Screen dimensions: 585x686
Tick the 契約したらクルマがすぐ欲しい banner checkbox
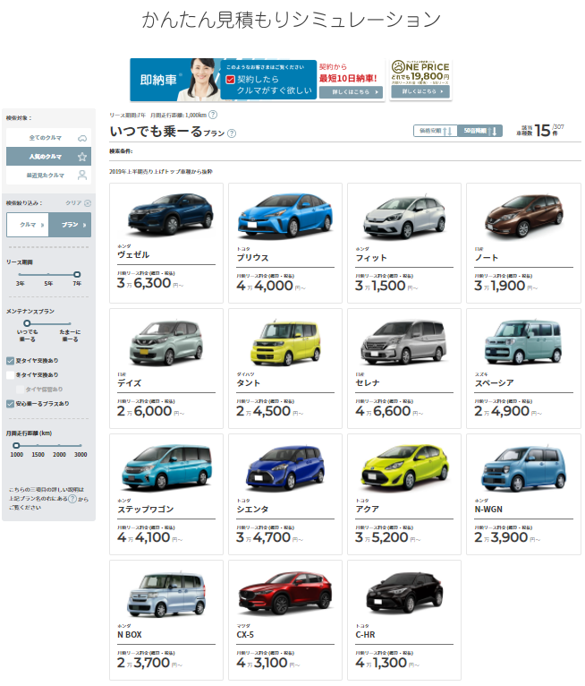[230, 80]
